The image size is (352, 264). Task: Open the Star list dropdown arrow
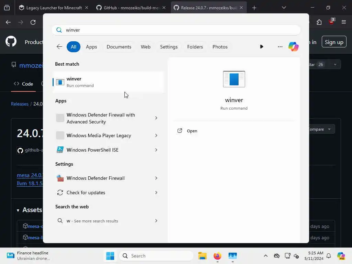[x=335, y=65]
